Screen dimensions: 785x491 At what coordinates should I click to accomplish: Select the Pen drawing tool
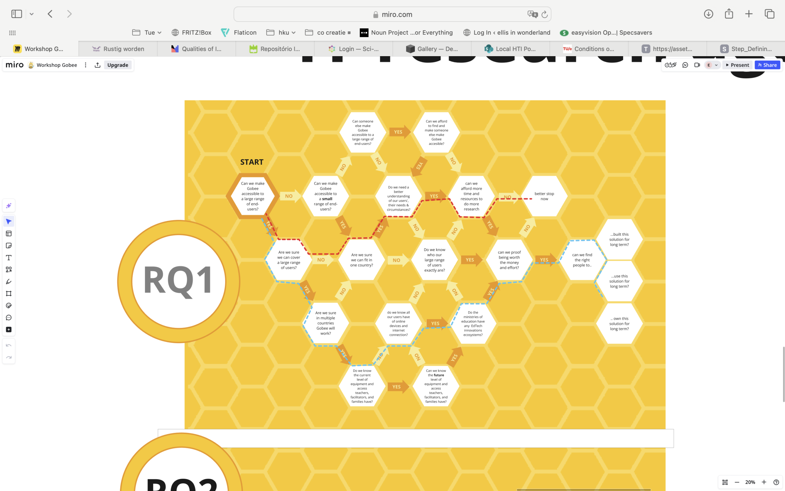point(9,281)
